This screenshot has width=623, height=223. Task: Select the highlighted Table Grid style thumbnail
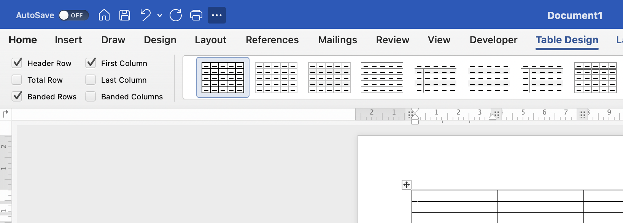(x=223, y=77)
